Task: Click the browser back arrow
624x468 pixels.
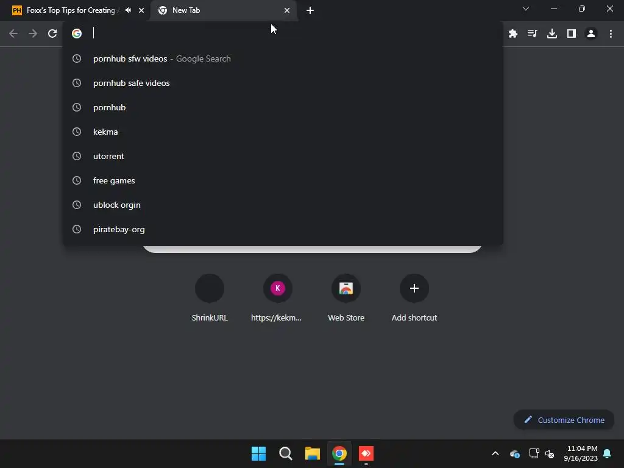Action: [13, 34]
